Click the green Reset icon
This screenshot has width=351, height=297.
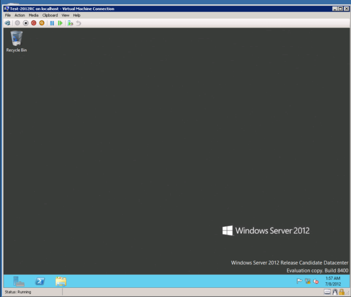(60, 23)
